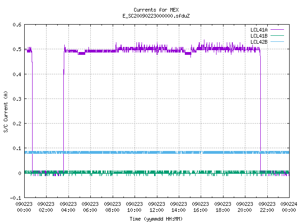Click the "S/C Current (A)" y-axis label
Viewport: 298px width, 223px height.
click(6, 112)
